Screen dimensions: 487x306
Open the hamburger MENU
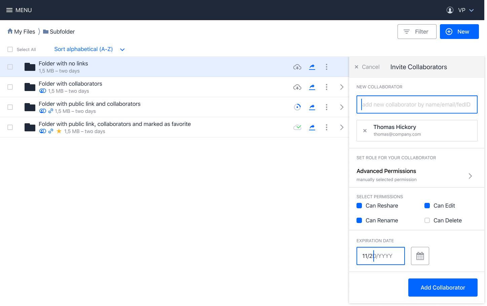tap(19, 10)
